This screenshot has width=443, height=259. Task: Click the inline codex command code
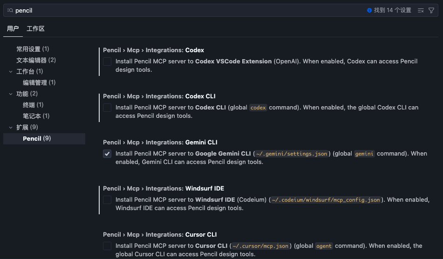258,108
